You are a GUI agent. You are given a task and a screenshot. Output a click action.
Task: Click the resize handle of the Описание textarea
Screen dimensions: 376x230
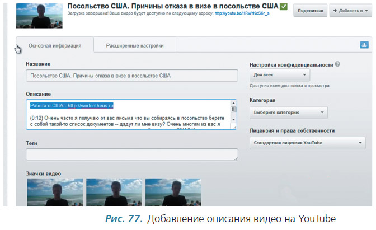tap(234, 129)
